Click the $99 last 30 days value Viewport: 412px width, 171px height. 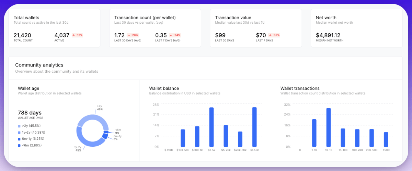[x=220, y=35]
